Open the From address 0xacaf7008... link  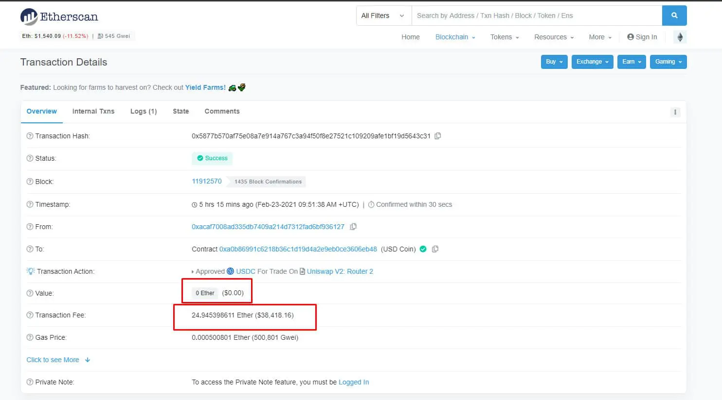(x=268, y=227)
